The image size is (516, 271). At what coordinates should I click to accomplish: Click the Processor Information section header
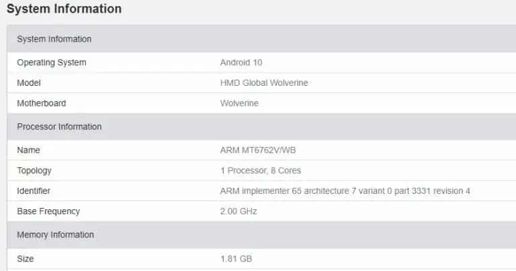coord(59,127)
